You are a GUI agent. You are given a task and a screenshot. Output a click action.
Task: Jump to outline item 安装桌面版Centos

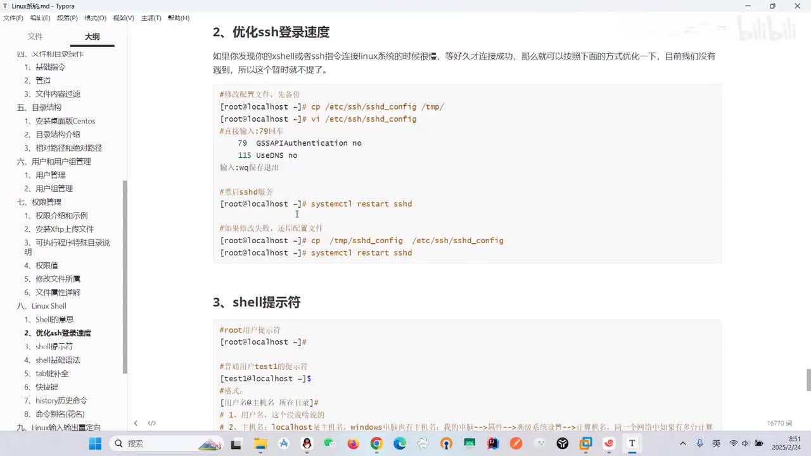(x=65, y=121)
